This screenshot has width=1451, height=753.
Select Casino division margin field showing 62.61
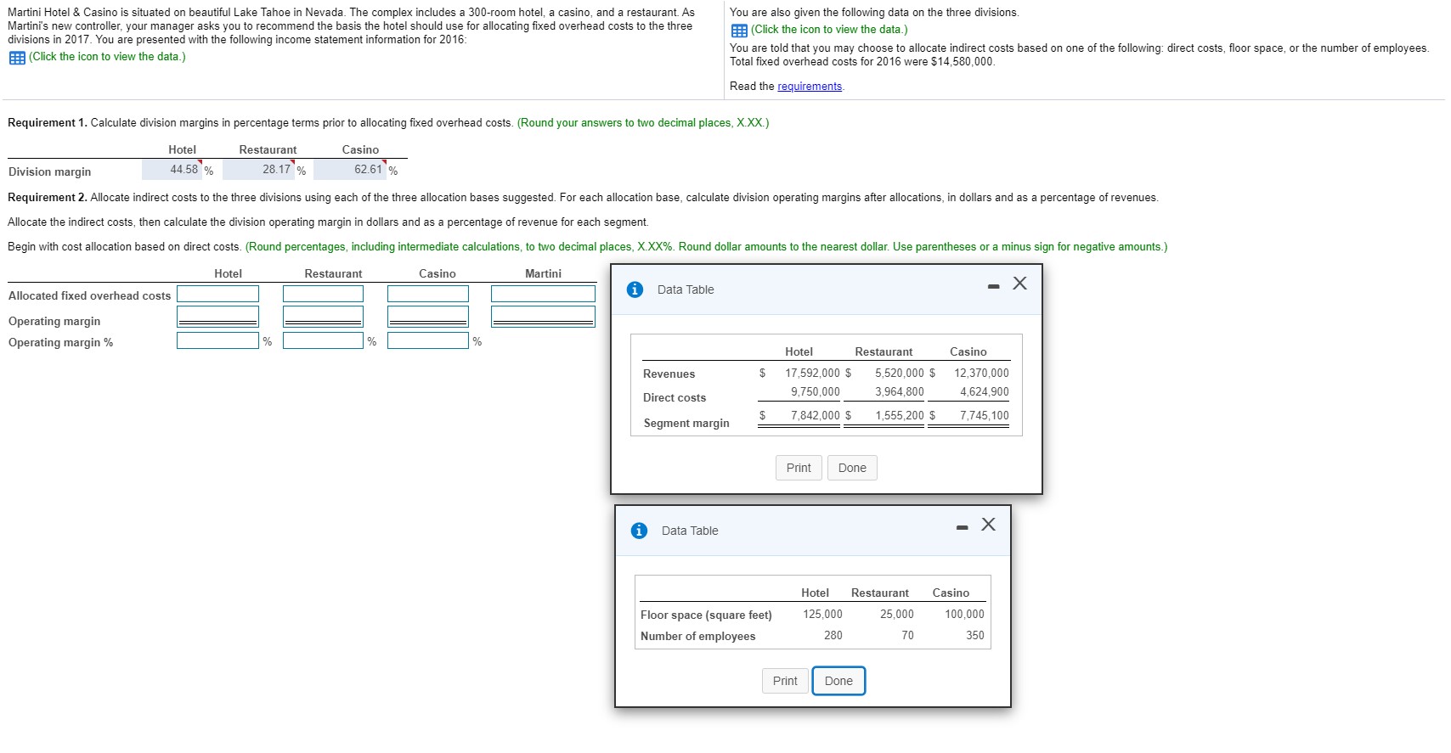pos(350,170)
